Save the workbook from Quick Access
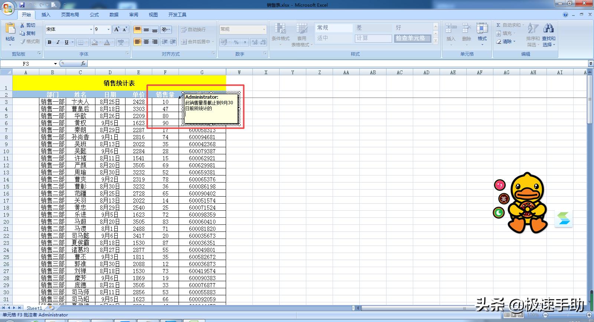 click(x=22, y=5)
